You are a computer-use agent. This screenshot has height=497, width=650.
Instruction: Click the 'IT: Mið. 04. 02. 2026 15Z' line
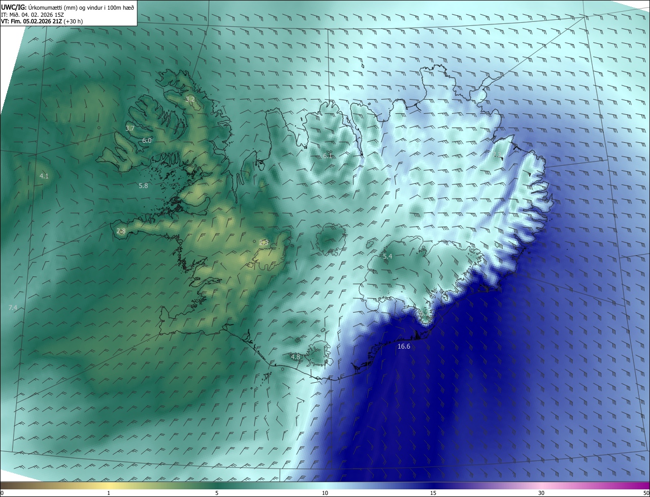point(32,14)
